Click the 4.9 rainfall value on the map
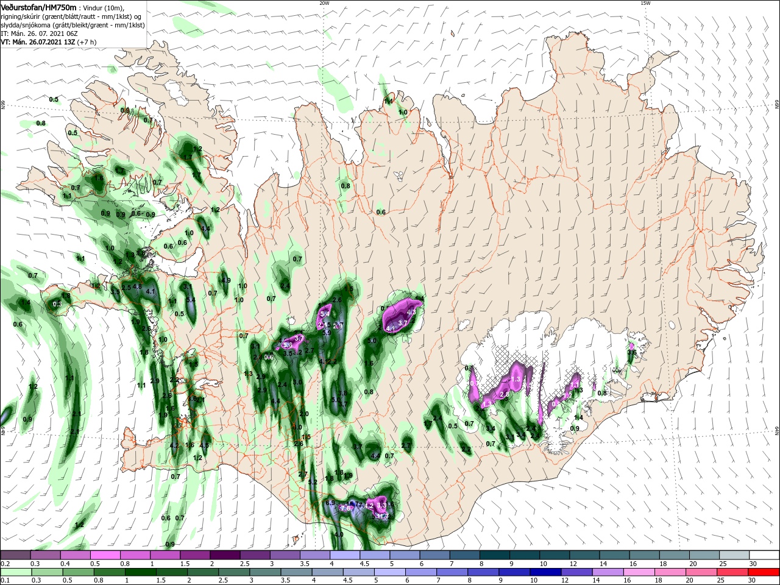The height and width of the screenshot is (585, 780). [x=226, y=280]
